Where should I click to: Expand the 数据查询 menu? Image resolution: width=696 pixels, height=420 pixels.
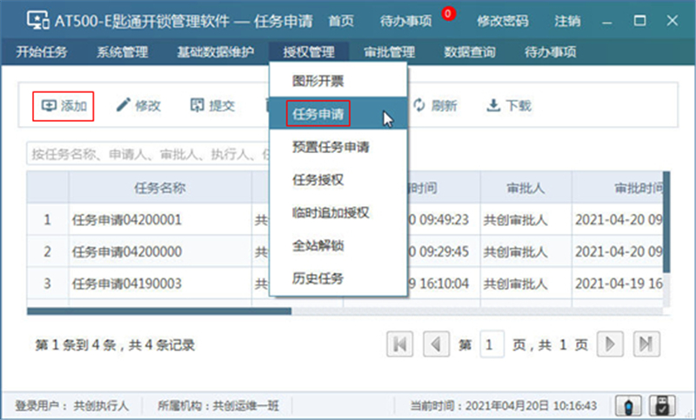pos(470,52)
